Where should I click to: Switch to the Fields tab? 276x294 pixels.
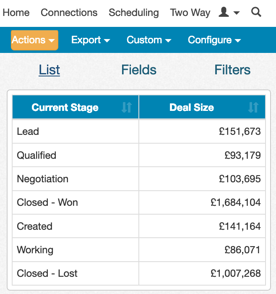point(139,70)
